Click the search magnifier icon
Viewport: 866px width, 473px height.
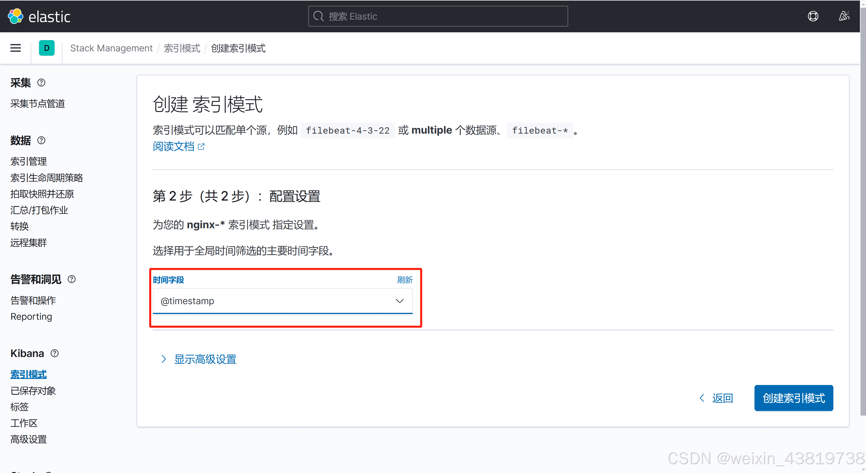(x=318, y=16)
